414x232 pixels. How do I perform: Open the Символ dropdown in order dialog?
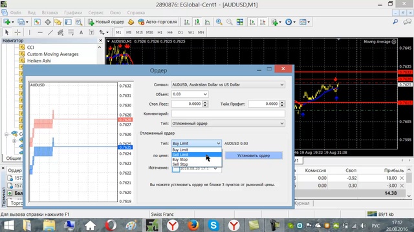click(228, 84)
